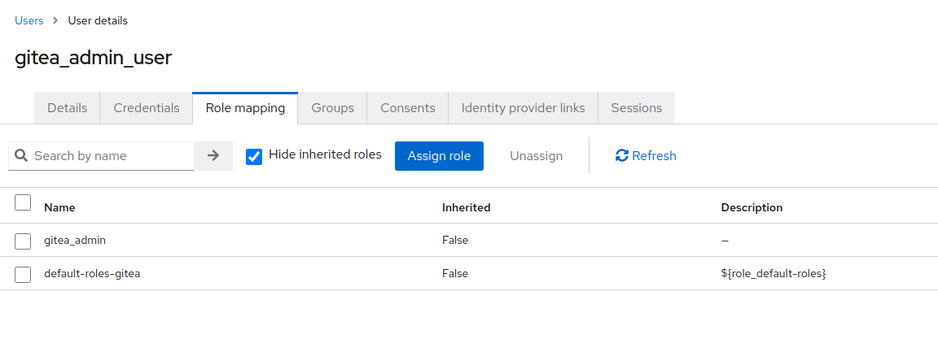938x339 pixels.
Task: Click the Refresh circular arrows icon
Action: (622, 156)
